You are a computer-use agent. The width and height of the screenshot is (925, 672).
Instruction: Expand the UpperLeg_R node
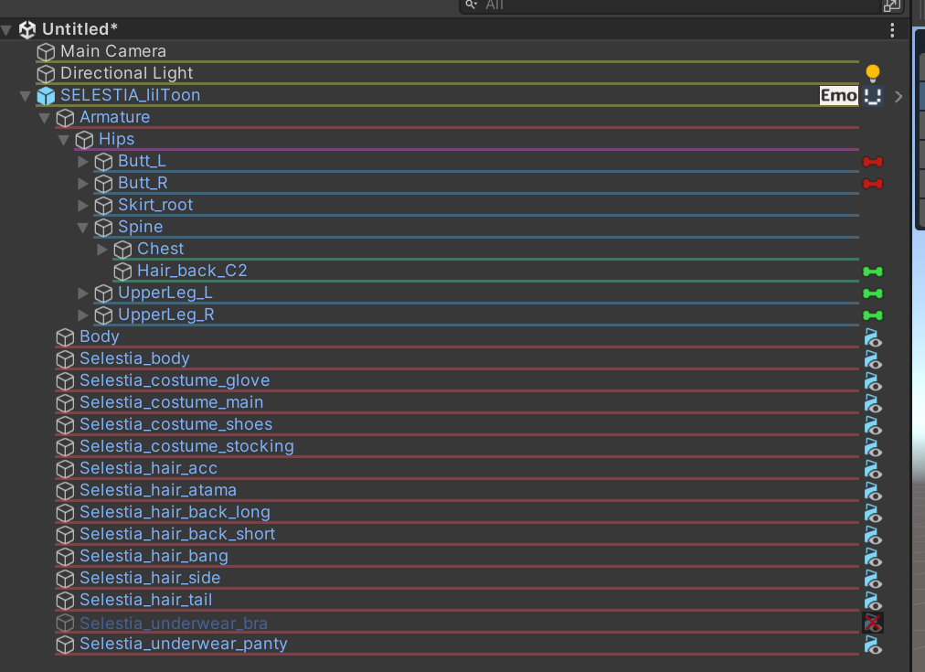83,315
